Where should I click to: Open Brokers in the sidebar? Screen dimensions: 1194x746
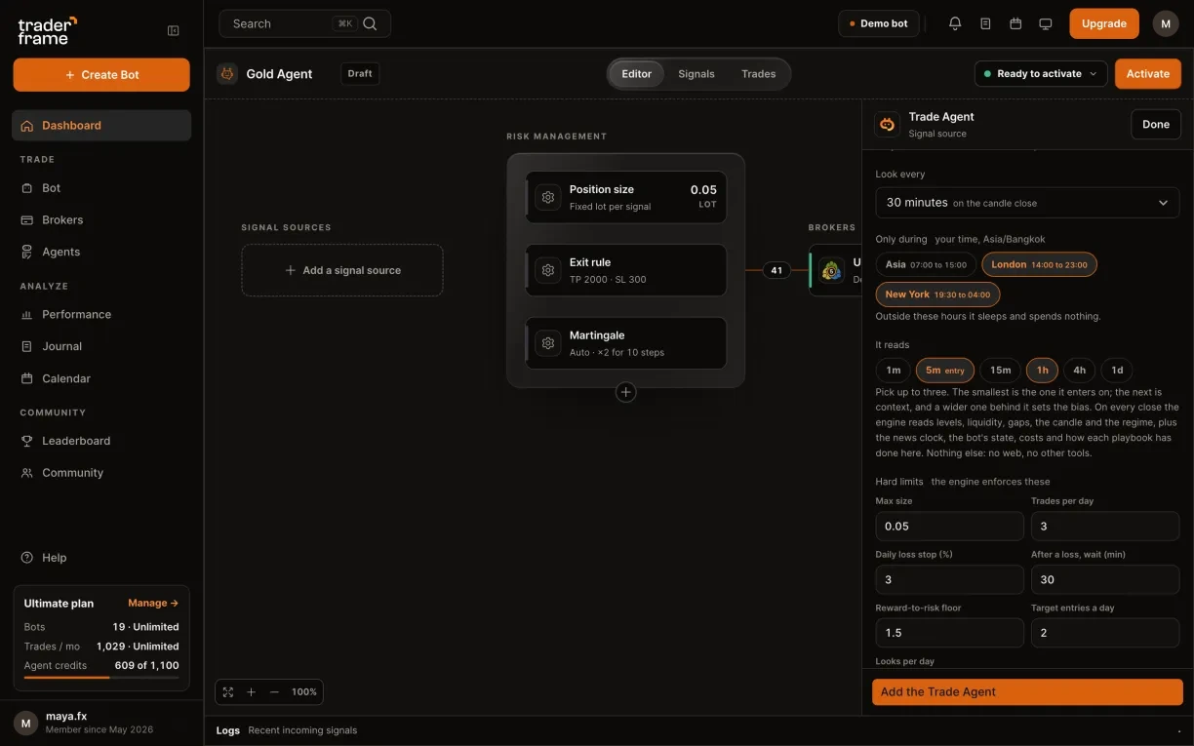[x=101, y=220]
